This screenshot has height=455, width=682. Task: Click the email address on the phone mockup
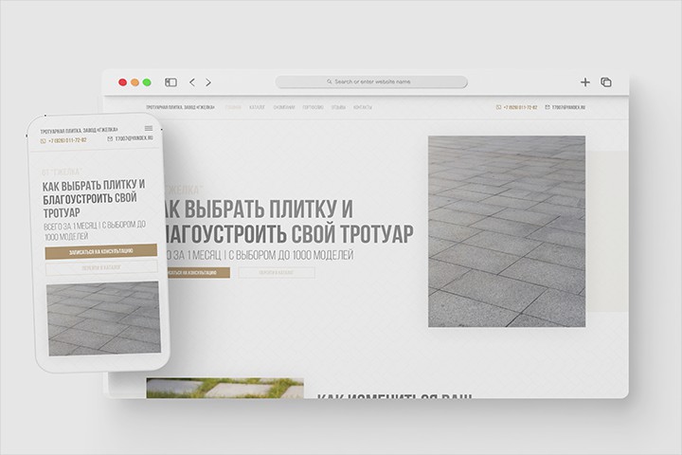tap(134, 138)
